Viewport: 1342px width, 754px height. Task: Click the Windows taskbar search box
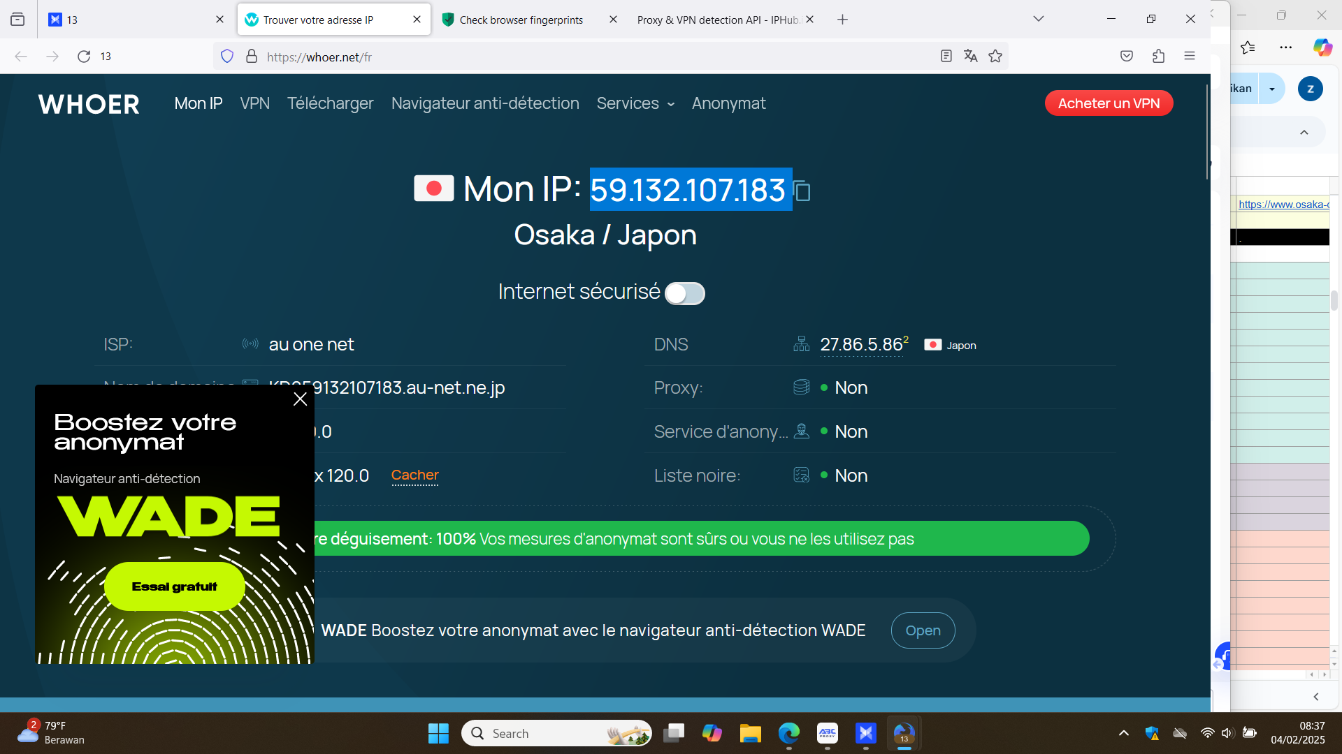(556, 734)
